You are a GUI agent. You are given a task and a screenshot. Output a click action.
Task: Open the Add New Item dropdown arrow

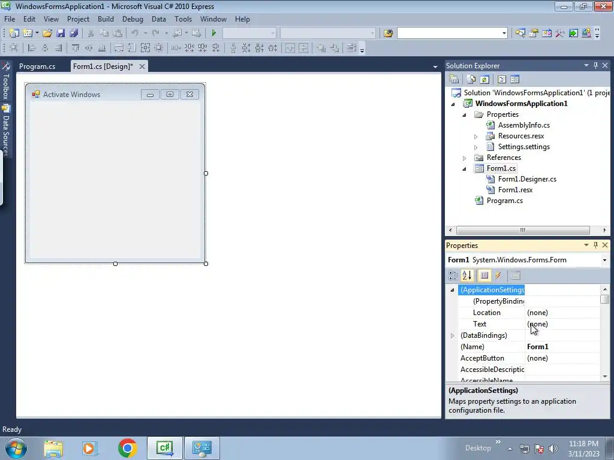click(37, 34)
